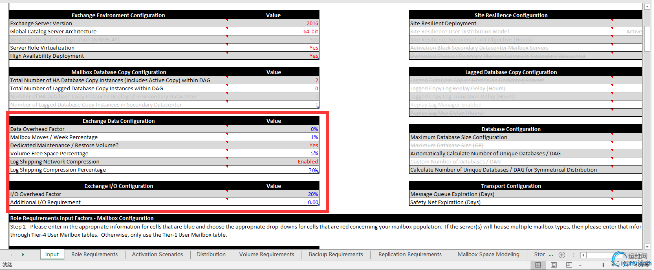The image size is (654, 270).
Task: Switch to Backup Requirements sheet tab
Action: 336,255
